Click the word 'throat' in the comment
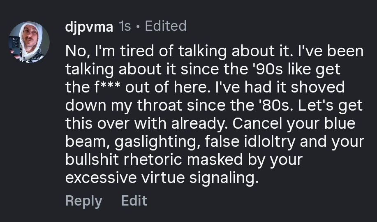 (x=161, y=106)
